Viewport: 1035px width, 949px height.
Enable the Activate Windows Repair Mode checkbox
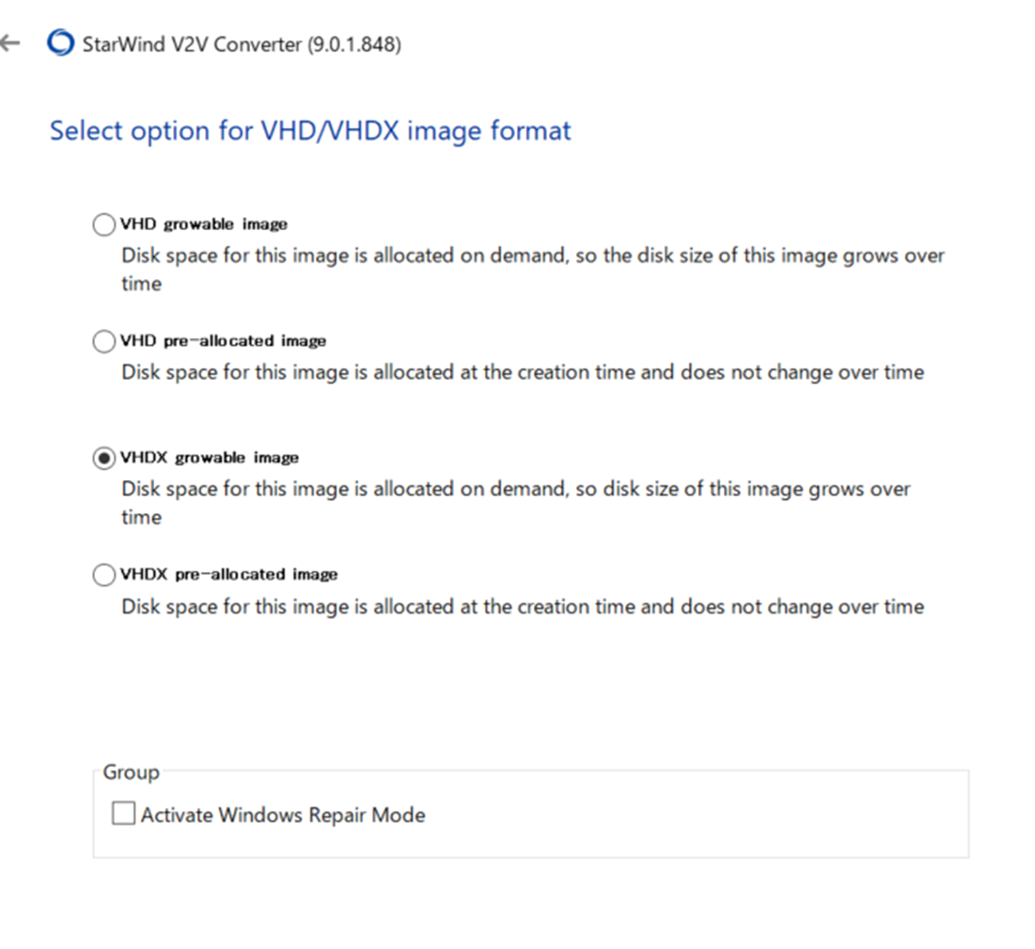tap(123, 814)
